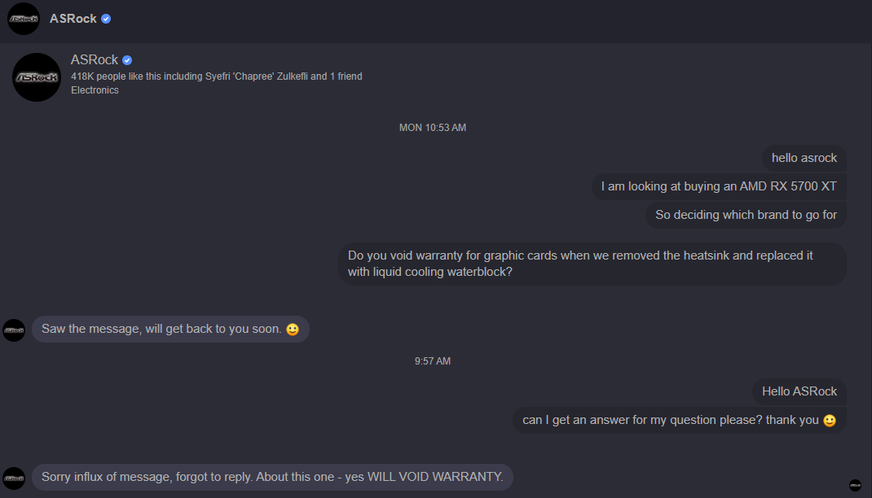Select the "hello asrock" message bubble
Image resolution: width=872 pixels, height=498 pixels.
tap(804, 158)
